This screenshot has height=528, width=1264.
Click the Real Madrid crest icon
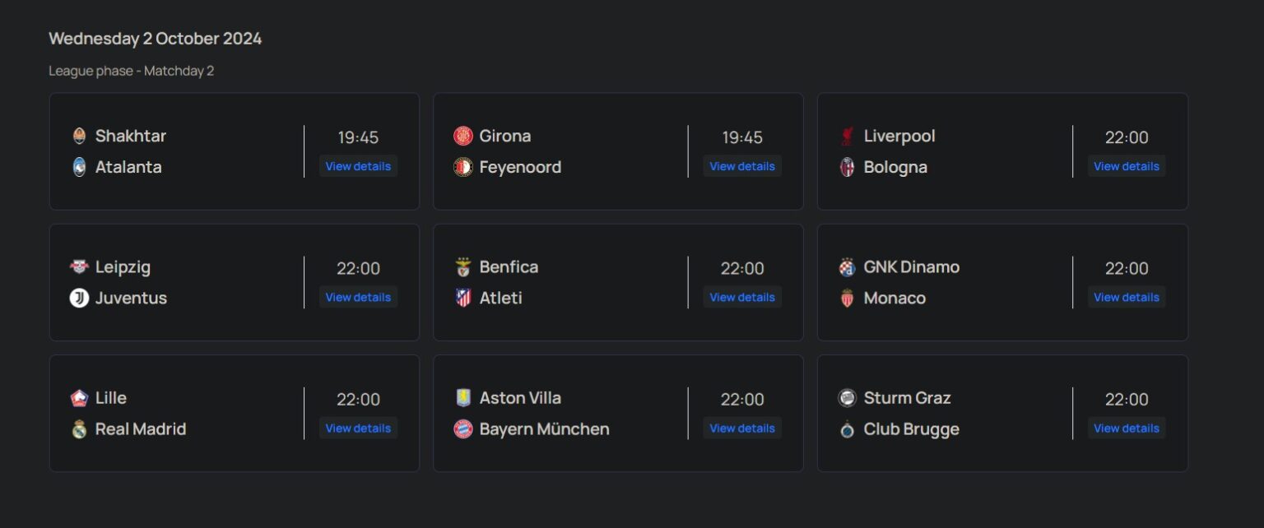click(79, 428)
